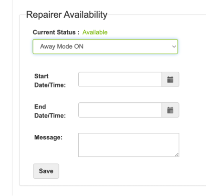
Task: Click the vertical divider left of the panel
Action: point(12,98)
